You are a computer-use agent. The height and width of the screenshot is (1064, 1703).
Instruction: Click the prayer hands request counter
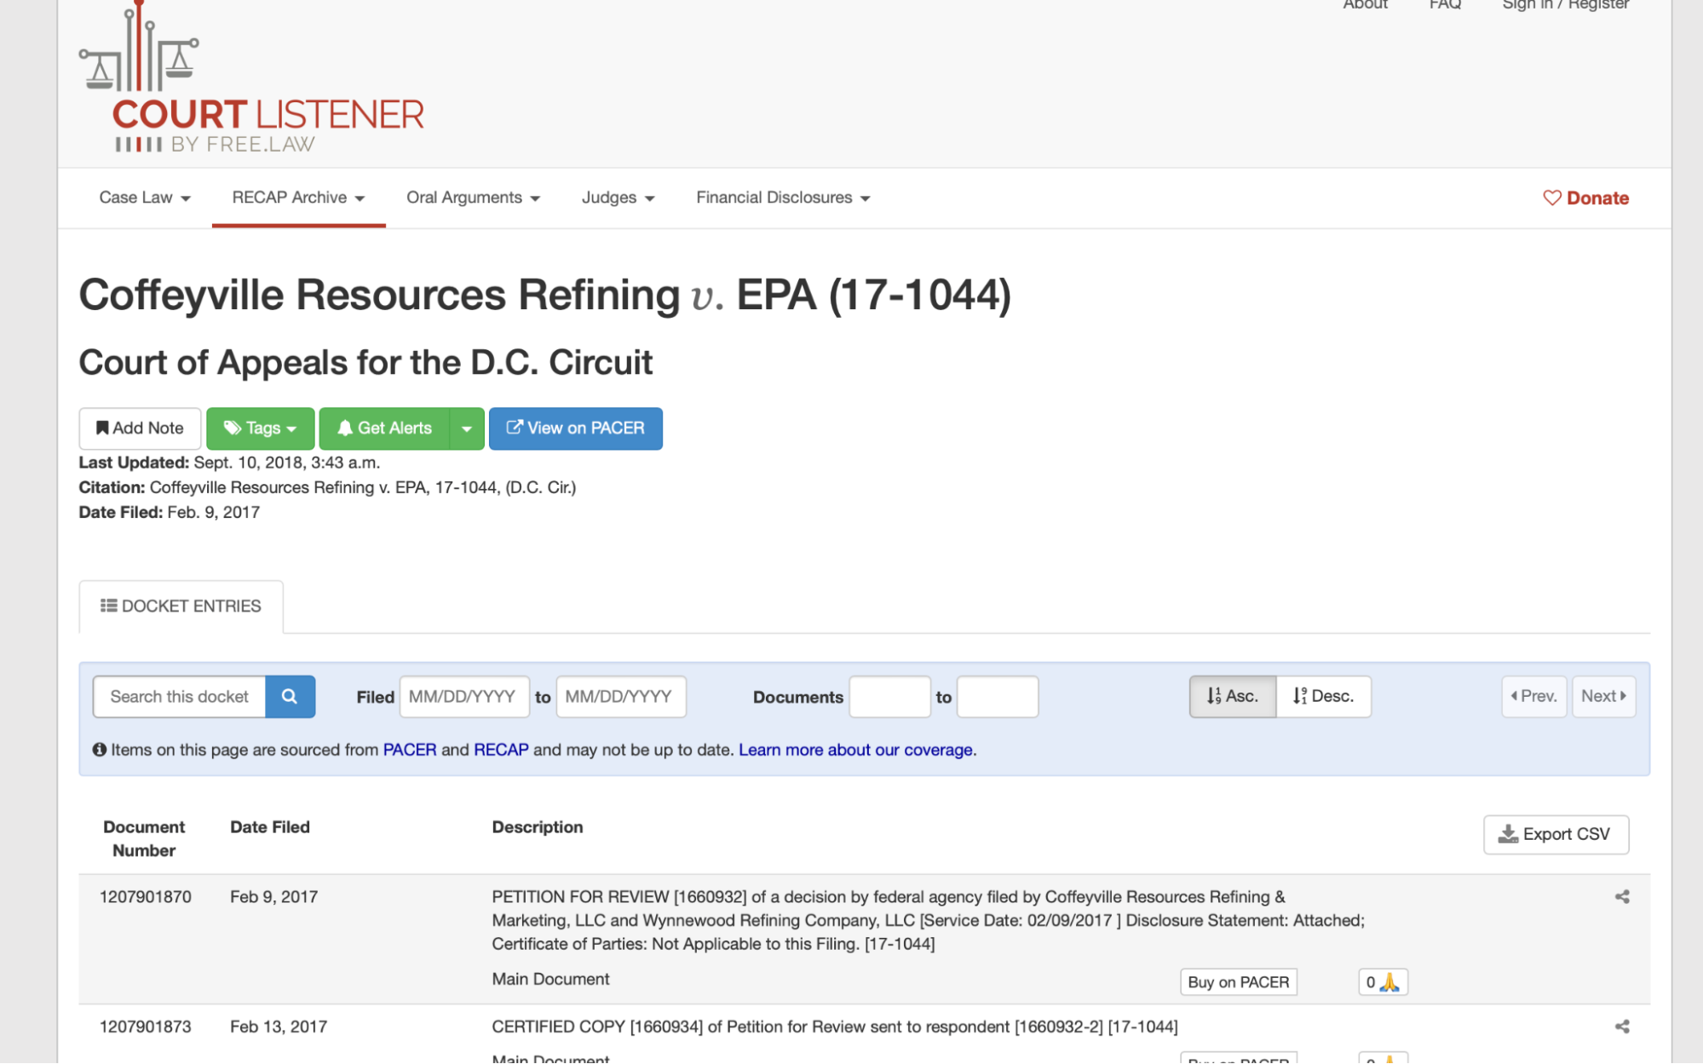point(1382,981)
